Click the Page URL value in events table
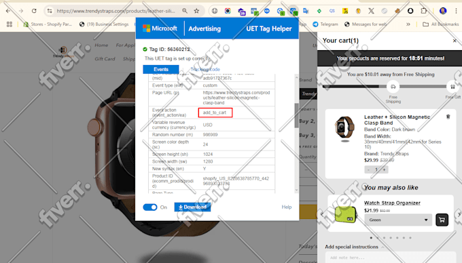 236,98
